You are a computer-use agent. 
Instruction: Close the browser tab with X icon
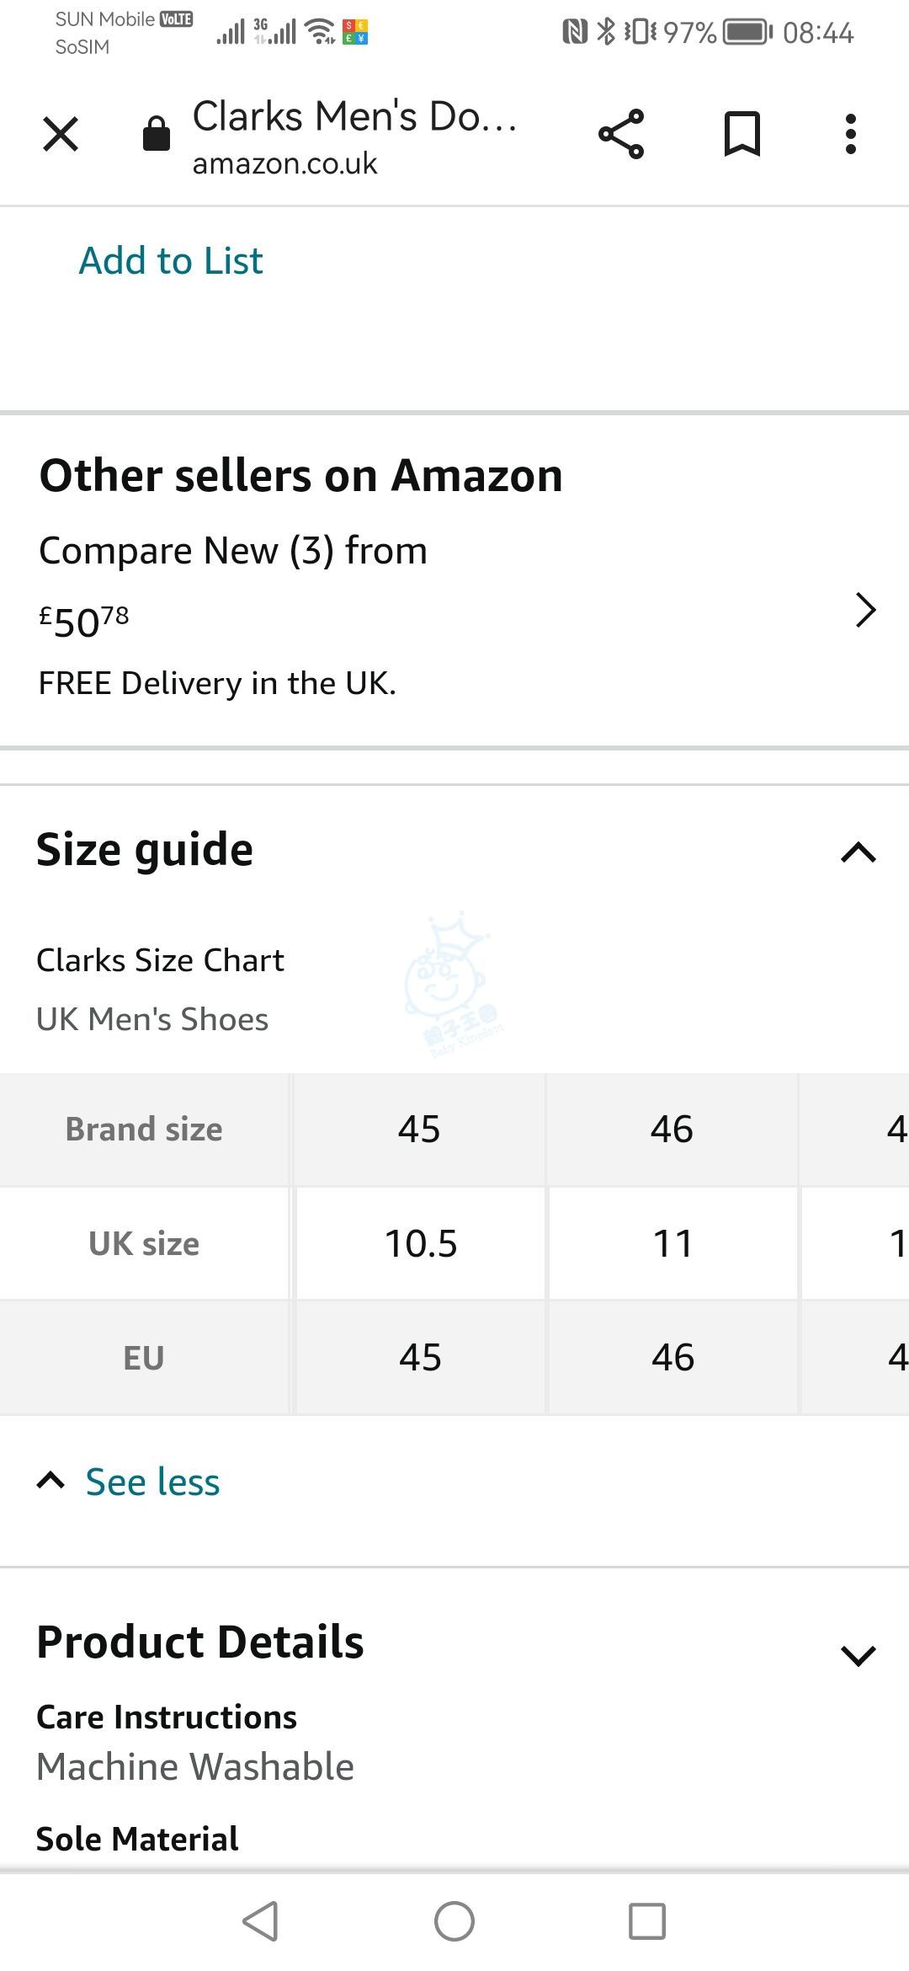coord(61,134)
